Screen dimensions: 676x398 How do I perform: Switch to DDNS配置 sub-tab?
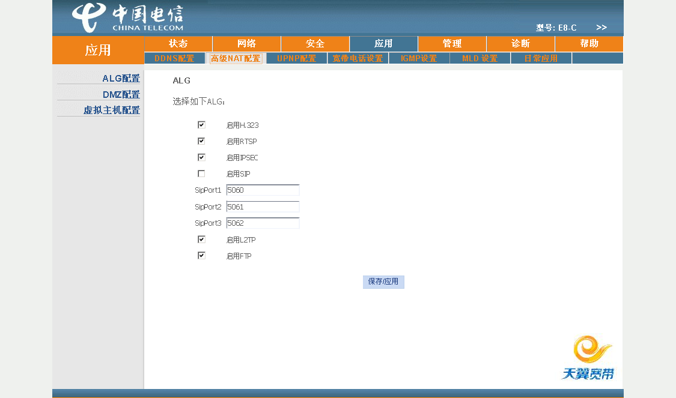(174, 58)
